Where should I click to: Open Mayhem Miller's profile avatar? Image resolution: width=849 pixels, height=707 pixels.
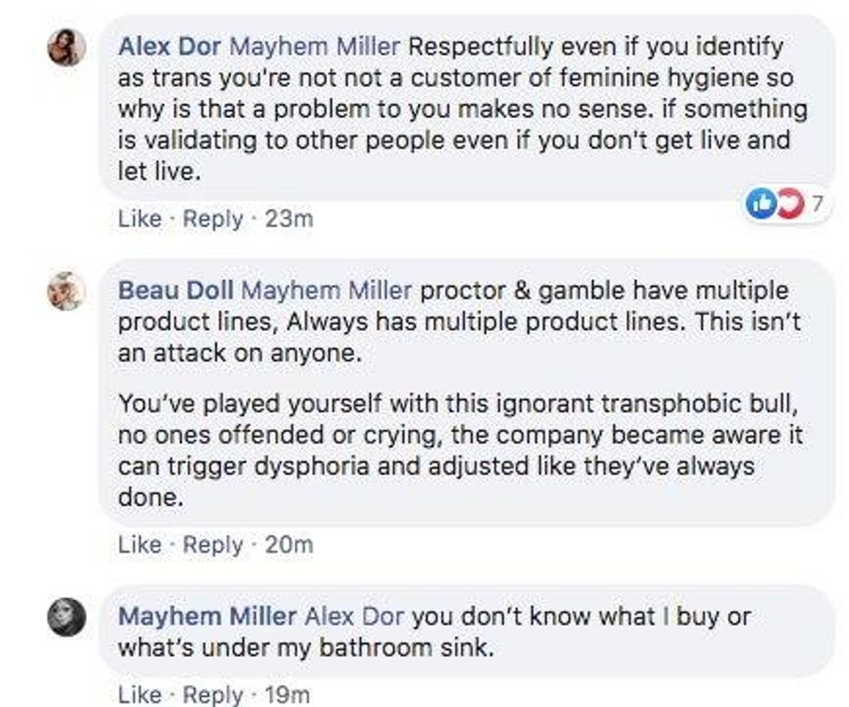click(67, 617)
